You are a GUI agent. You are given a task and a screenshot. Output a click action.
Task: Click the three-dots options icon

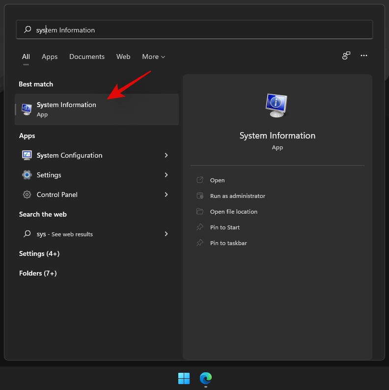tap(364, 56)
